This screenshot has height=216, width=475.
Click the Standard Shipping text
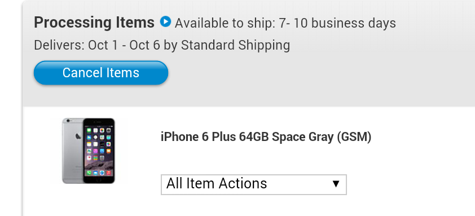tap(235, 46)
